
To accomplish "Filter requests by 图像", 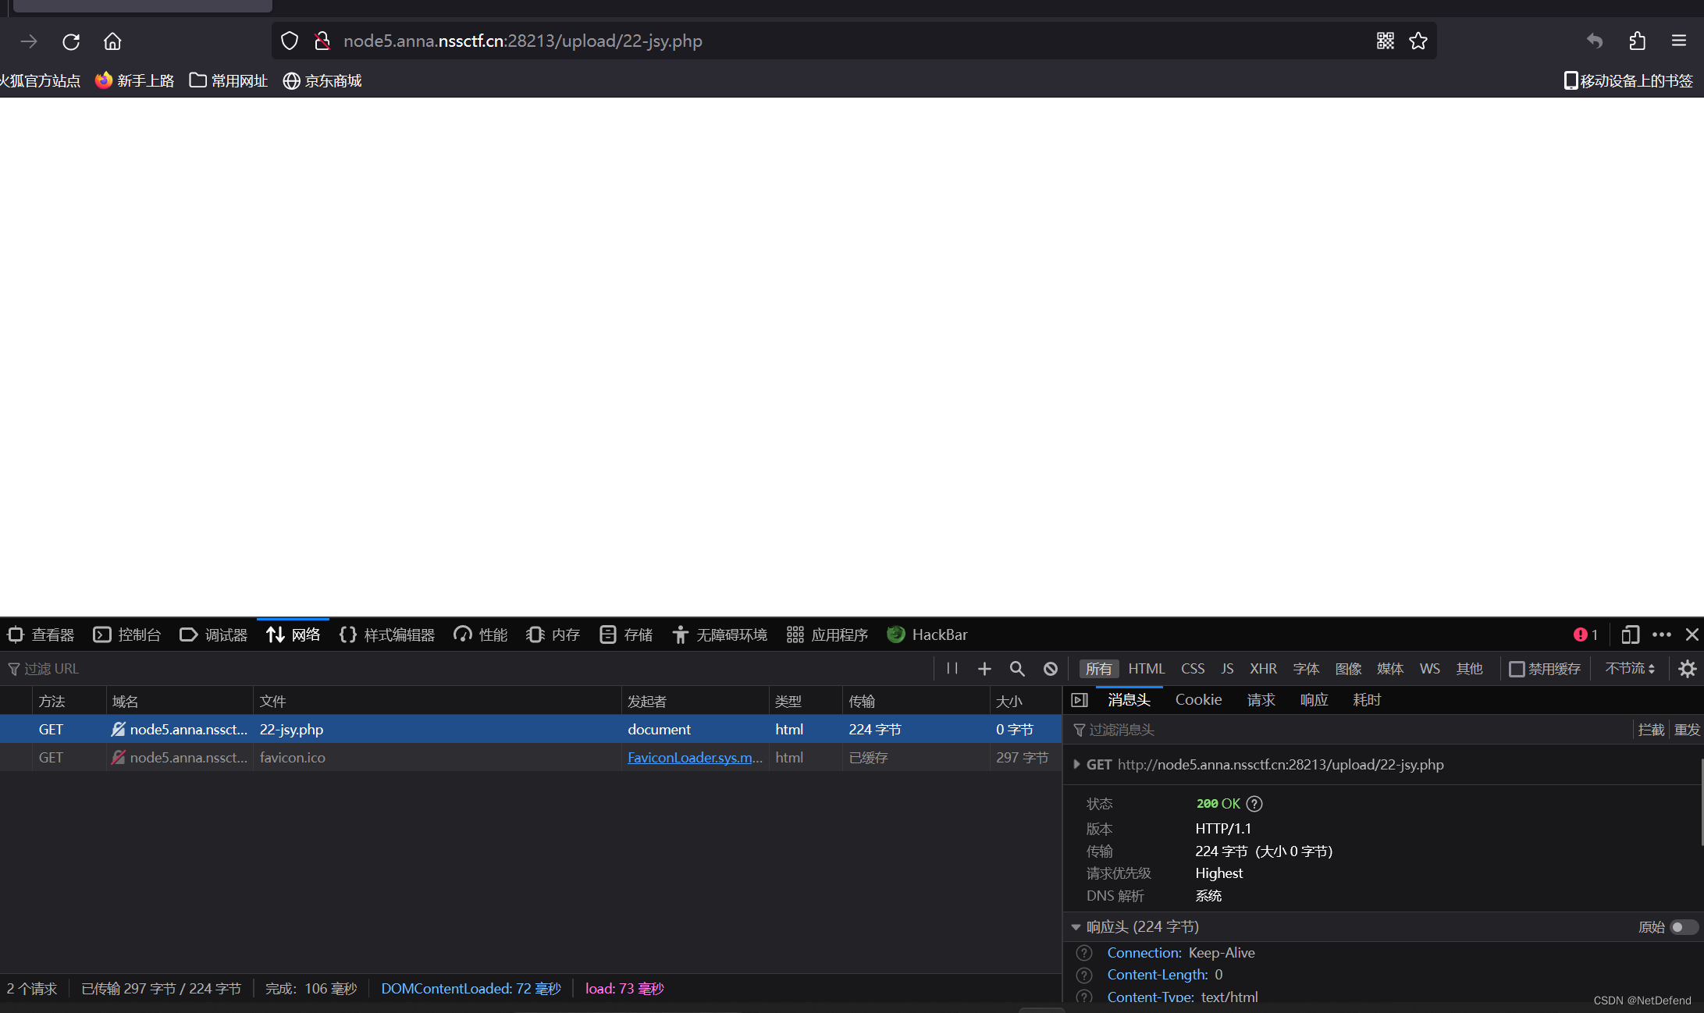I will [1348, 669].
